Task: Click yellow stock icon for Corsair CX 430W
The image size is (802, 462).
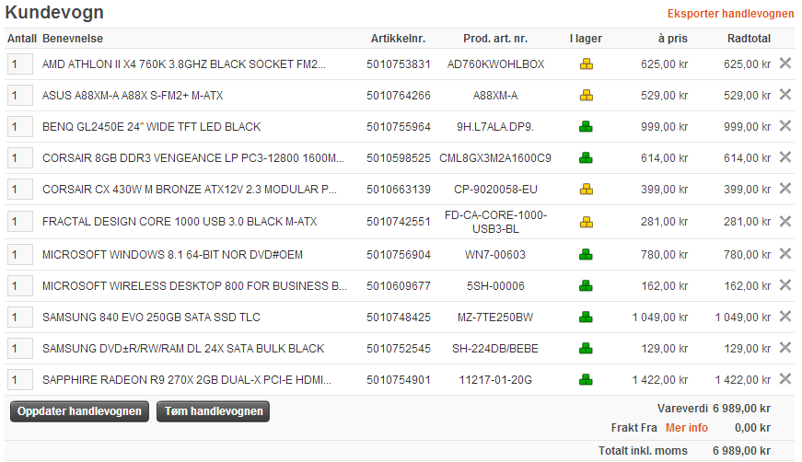Action: tap(587, 190)
